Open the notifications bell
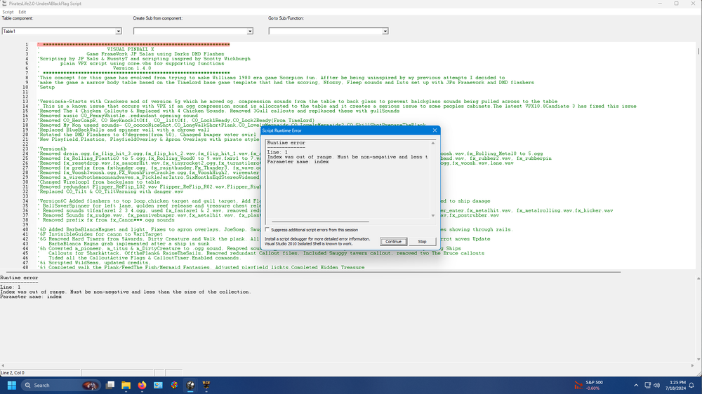The height and width of the screenshot is (394, 702). click(691, 385)
